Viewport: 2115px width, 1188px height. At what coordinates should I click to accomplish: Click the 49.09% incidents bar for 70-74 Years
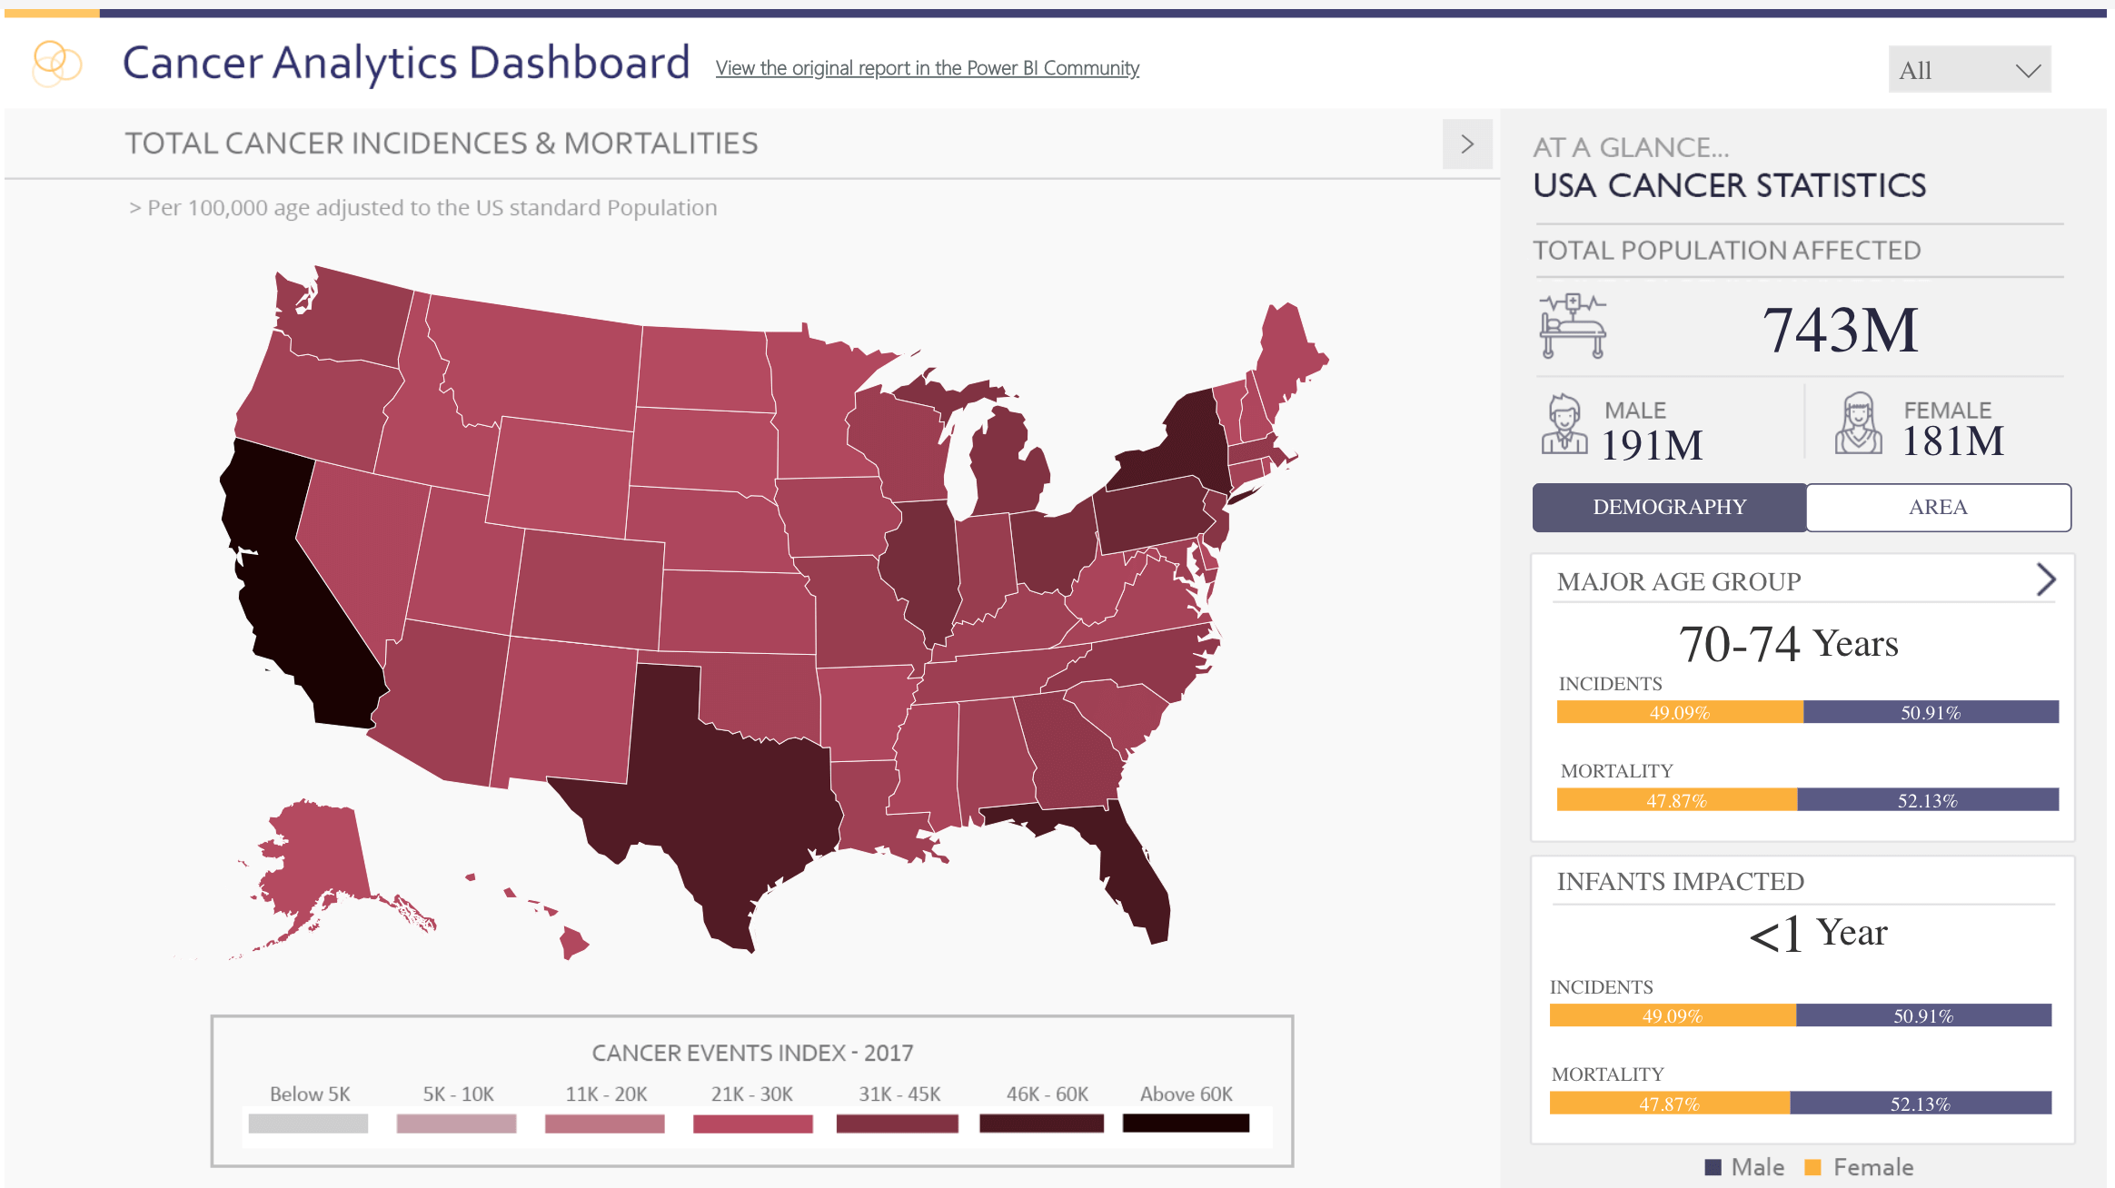(1680, 712)
